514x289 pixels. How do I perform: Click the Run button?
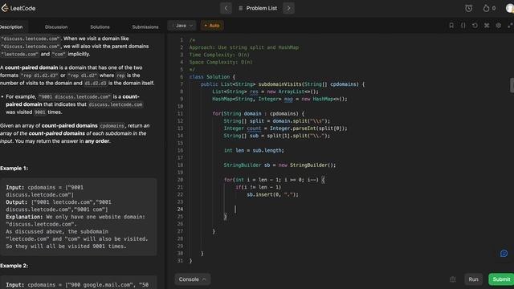point(473,279)
